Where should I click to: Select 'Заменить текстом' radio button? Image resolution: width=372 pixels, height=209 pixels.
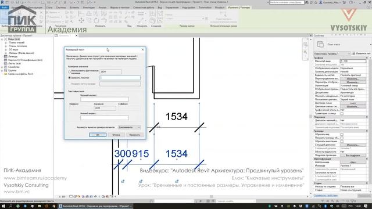(70, 78)
